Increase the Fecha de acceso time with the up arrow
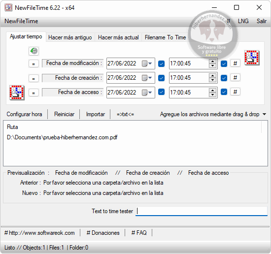Viewport: 271px width, 254px height. tap(212, 90)
